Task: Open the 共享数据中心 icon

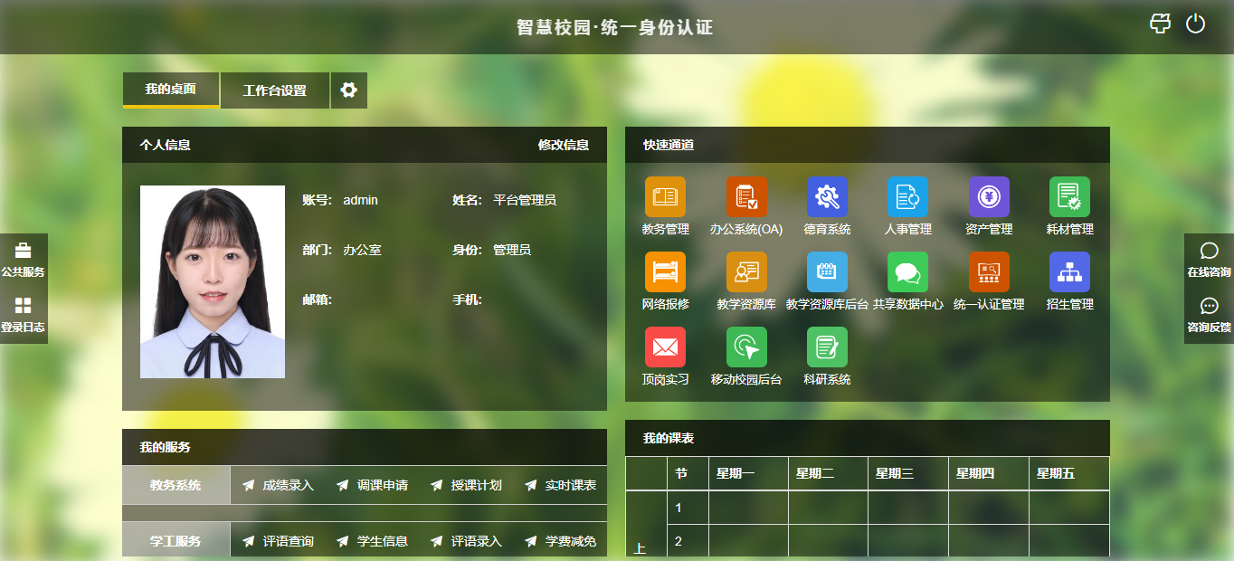Action: [906, 271]
